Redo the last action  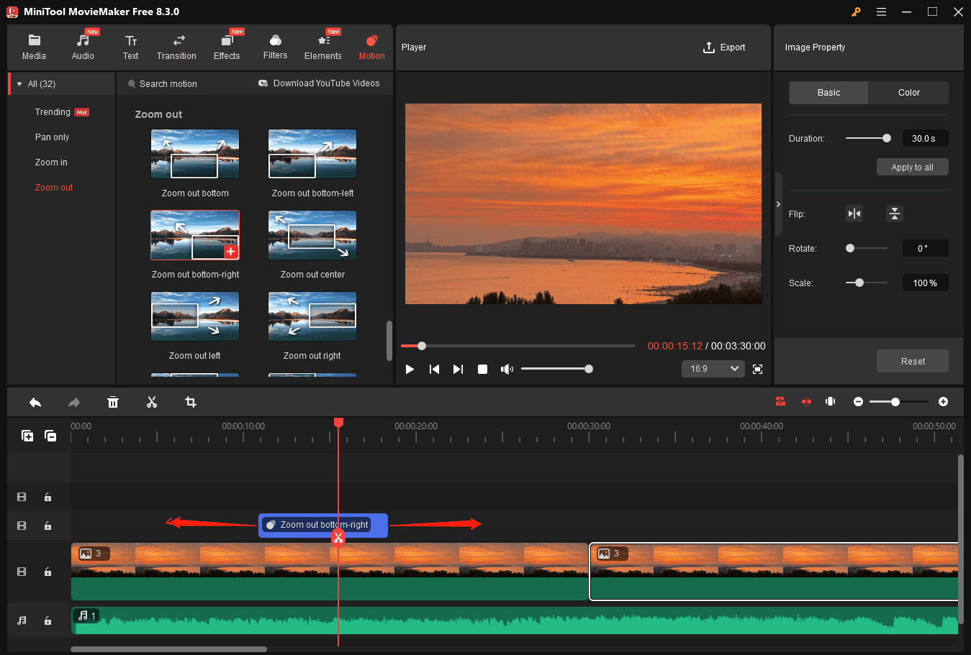73,402
